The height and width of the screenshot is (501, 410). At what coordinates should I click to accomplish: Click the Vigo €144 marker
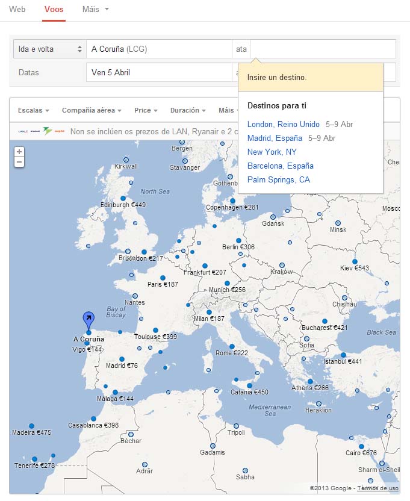[87, 343]
